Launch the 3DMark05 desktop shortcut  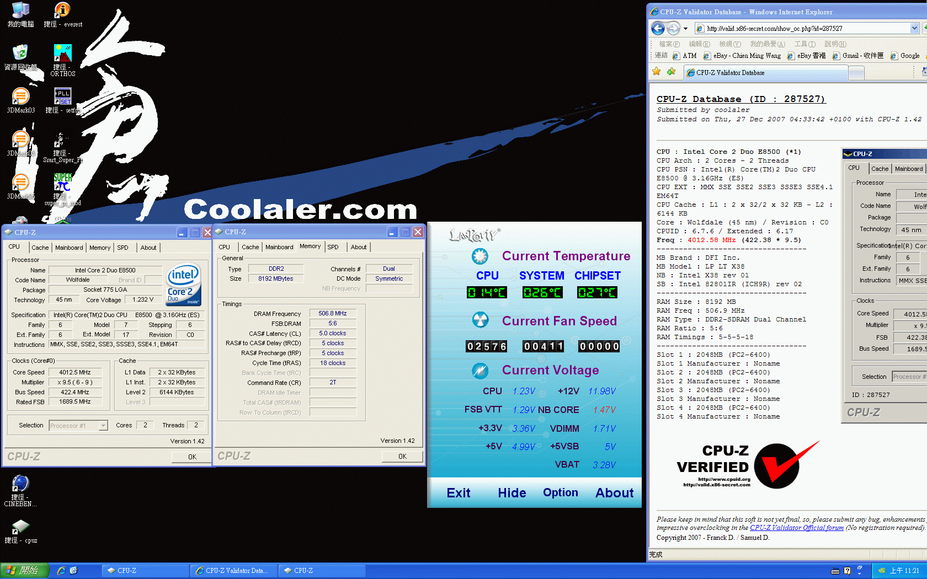[20, 143]
